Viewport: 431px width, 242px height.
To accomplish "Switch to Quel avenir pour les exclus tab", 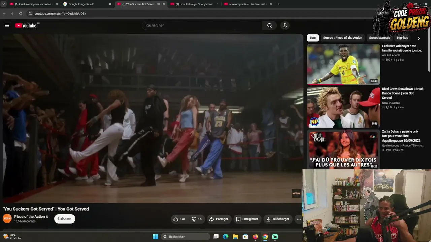I will point(33,4).
